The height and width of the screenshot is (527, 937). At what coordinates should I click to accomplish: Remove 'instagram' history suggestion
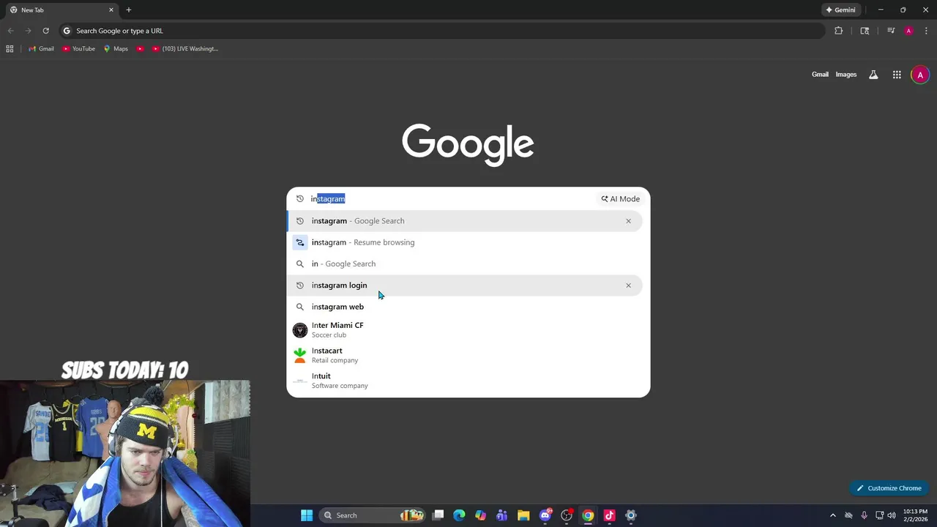pyautogui.click(x=628, y=221)
